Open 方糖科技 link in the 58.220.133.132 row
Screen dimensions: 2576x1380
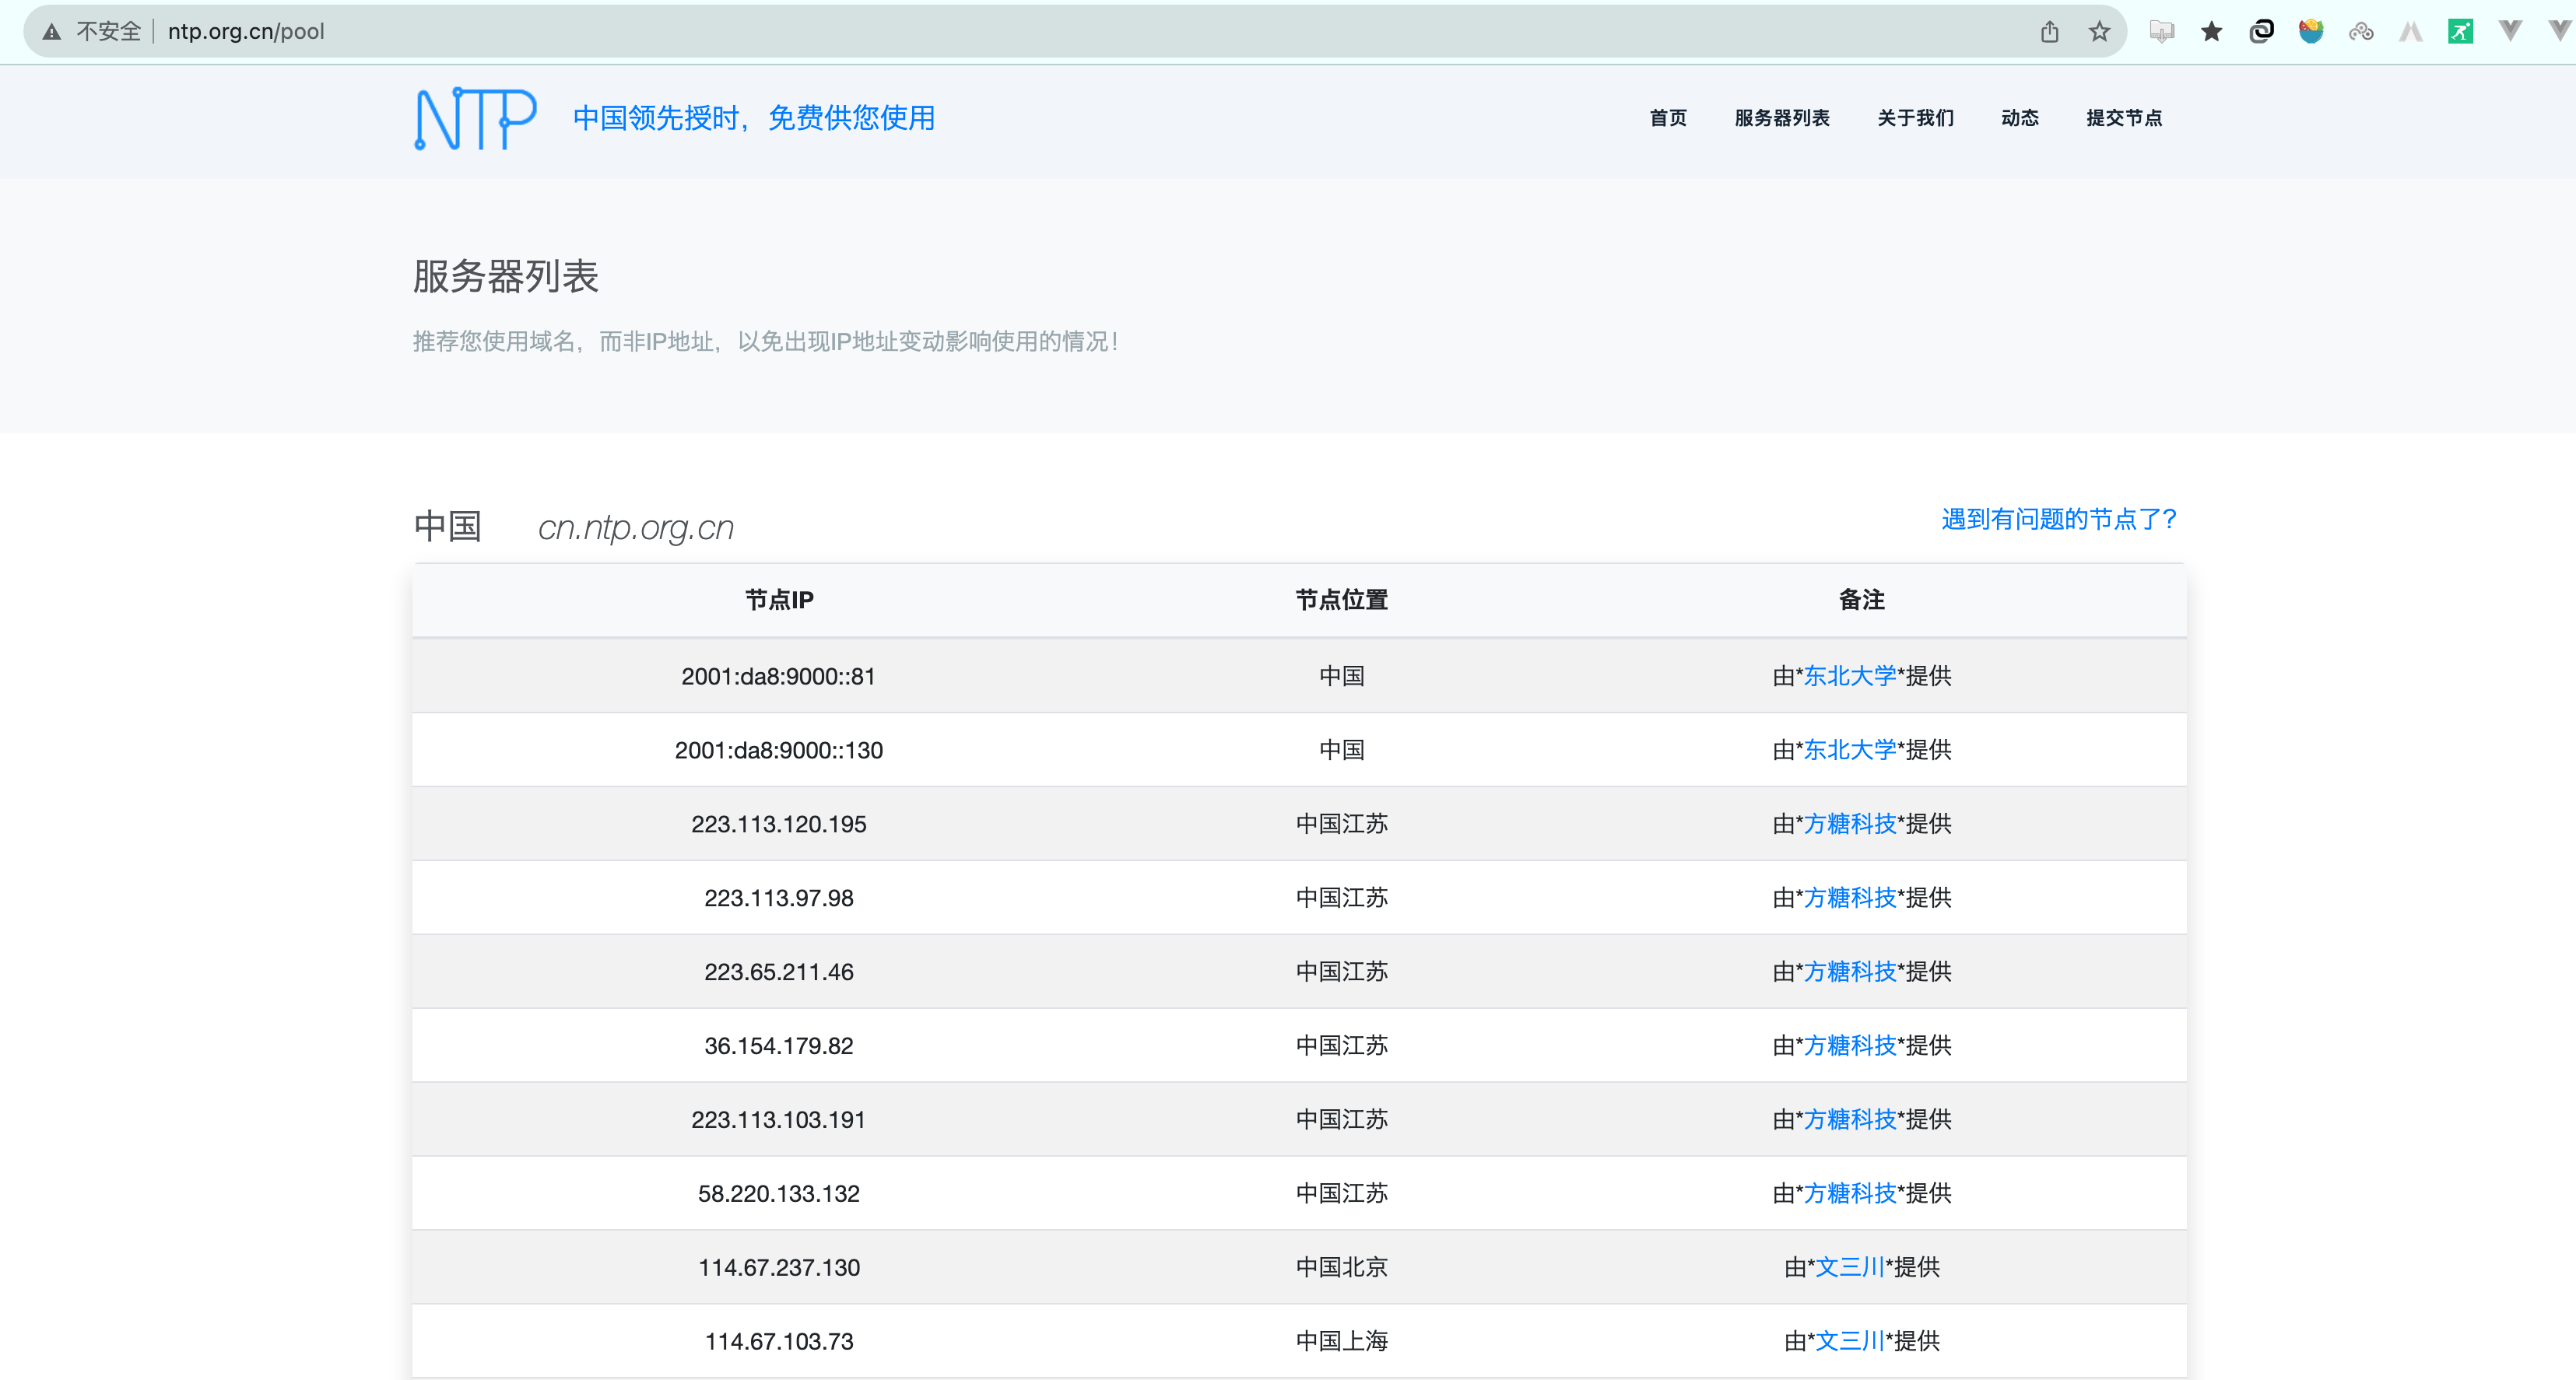[1849, 1193]
